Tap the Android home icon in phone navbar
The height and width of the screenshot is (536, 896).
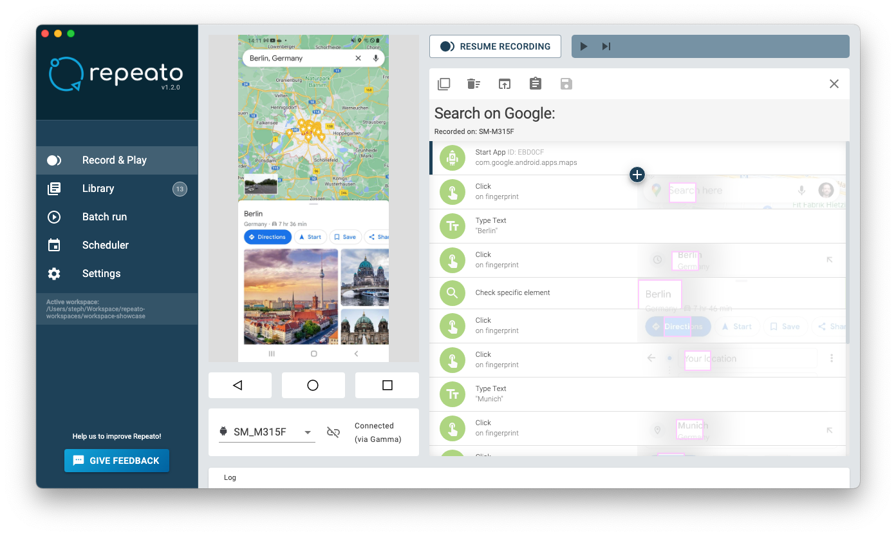coord(313,354)
